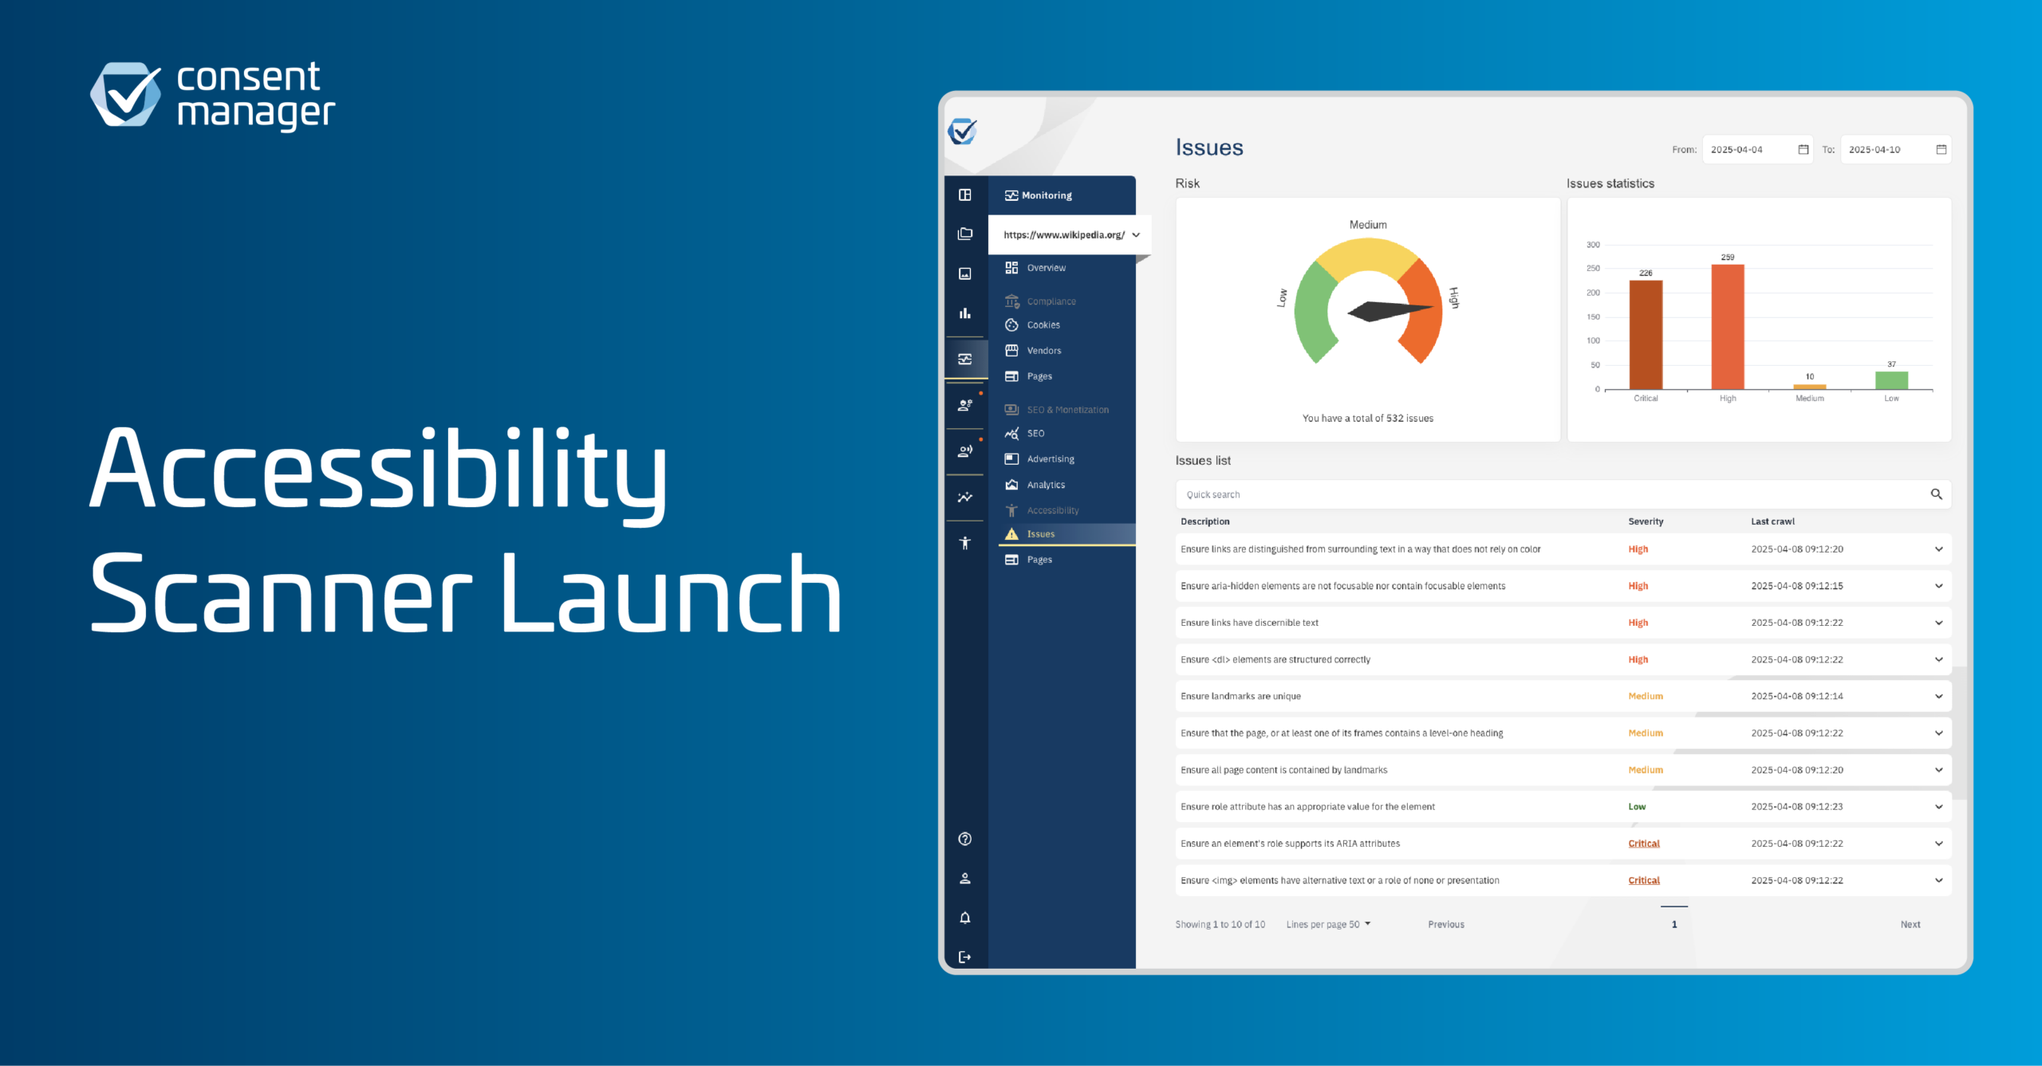Image resolution: width=2042 pixels, height=1066 pixels.
Task: Open the From date calendar icon
Action: click(x=1804, y=149)
